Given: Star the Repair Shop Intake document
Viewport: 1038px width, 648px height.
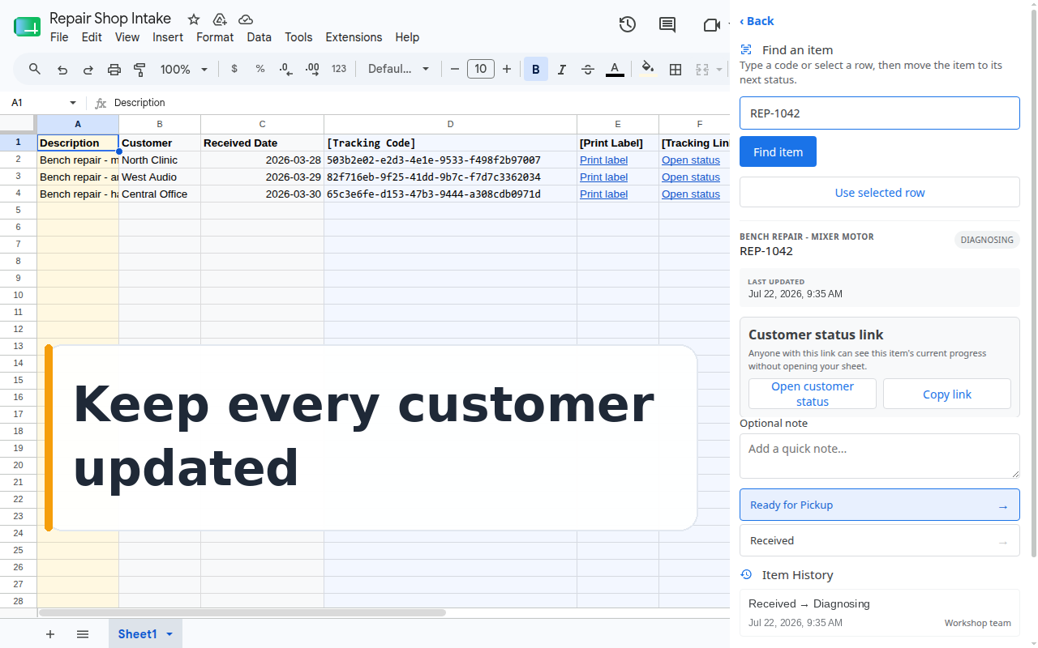Looking at the screenshot, I should (194, 19).
